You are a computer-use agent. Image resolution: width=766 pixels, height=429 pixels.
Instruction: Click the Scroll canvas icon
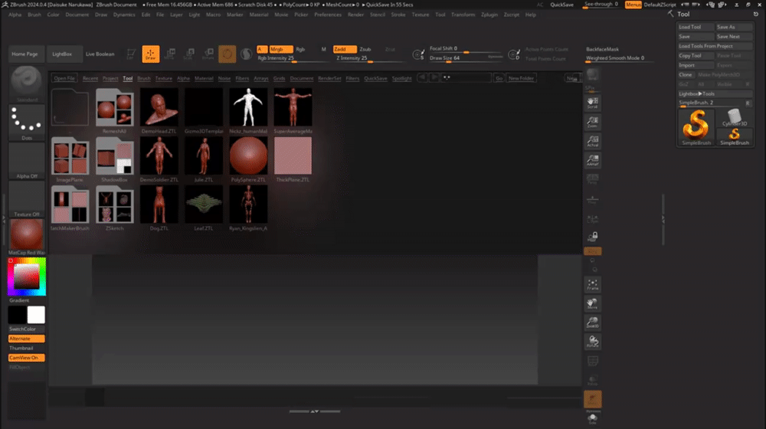click(x=592, y=103)
